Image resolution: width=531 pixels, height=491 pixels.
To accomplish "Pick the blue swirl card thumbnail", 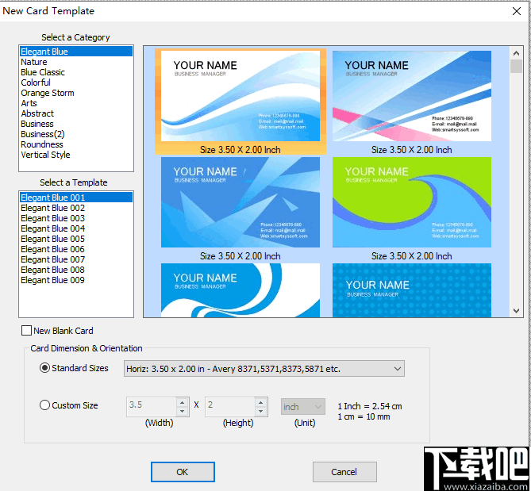I will pyautogui.click(x=240, y=290).
